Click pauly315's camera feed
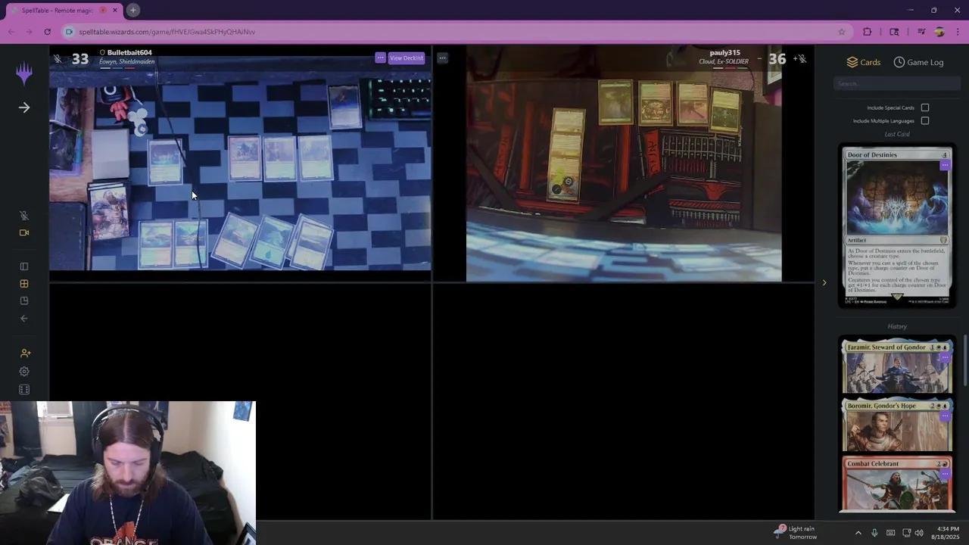 click(x=624, y=164)
